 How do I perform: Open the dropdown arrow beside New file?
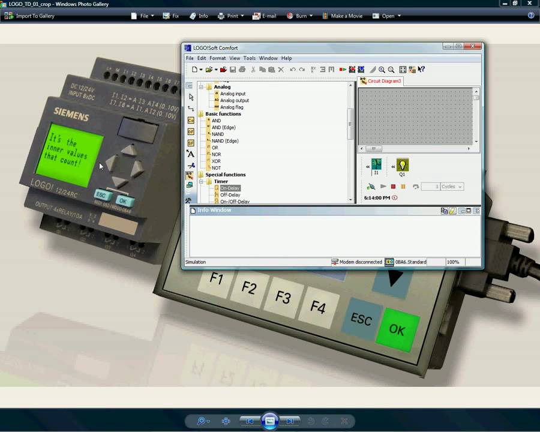(x=201, y=70)
